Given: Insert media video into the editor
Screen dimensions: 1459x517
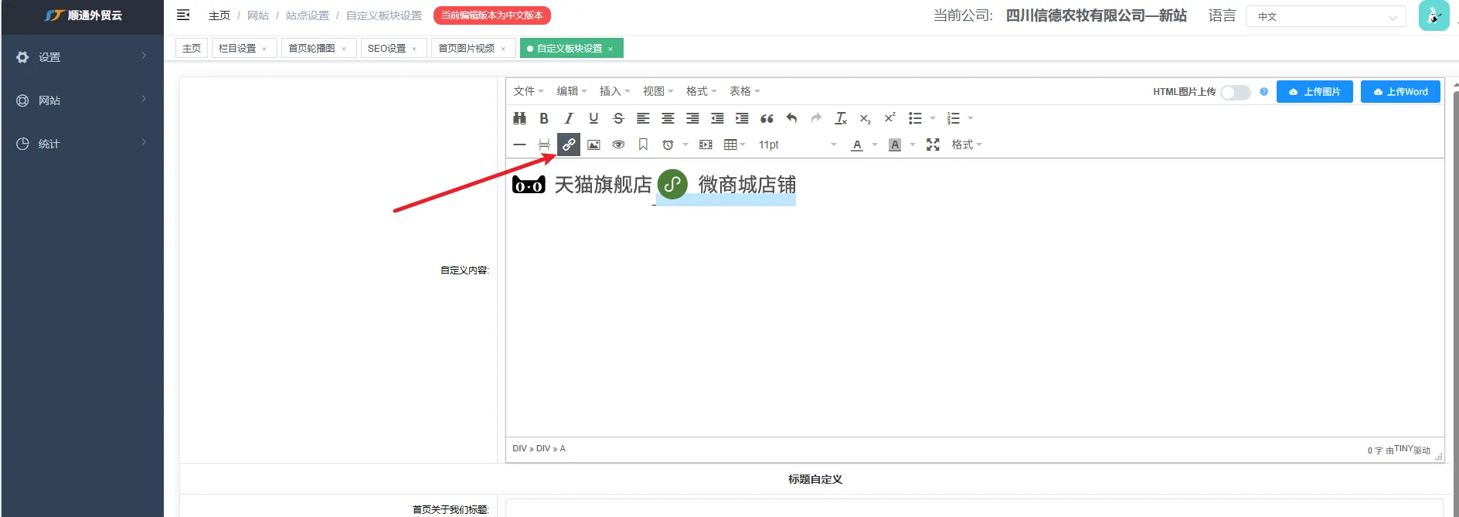Looking at the screenshot, I should click(706, 145).
